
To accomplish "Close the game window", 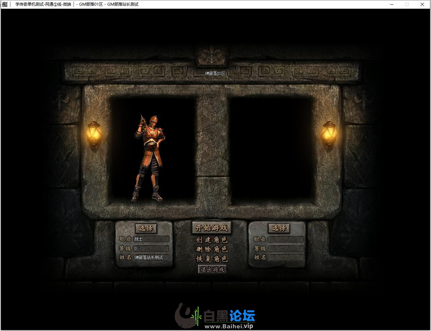I will point(422,4).
